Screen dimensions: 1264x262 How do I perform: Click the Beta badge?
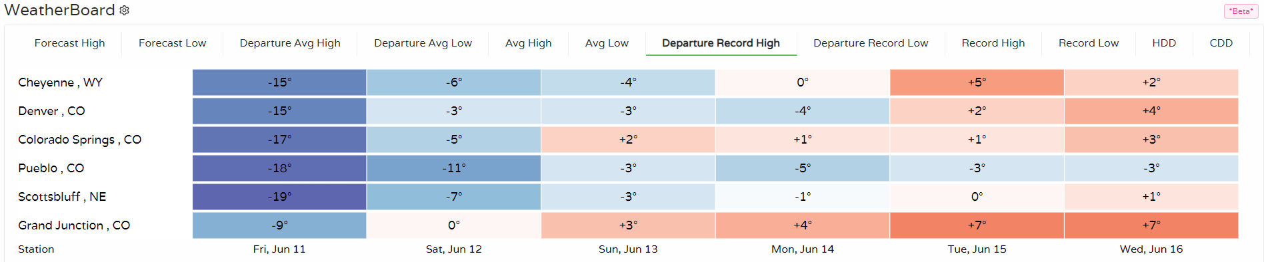[x=1241, y=11]
